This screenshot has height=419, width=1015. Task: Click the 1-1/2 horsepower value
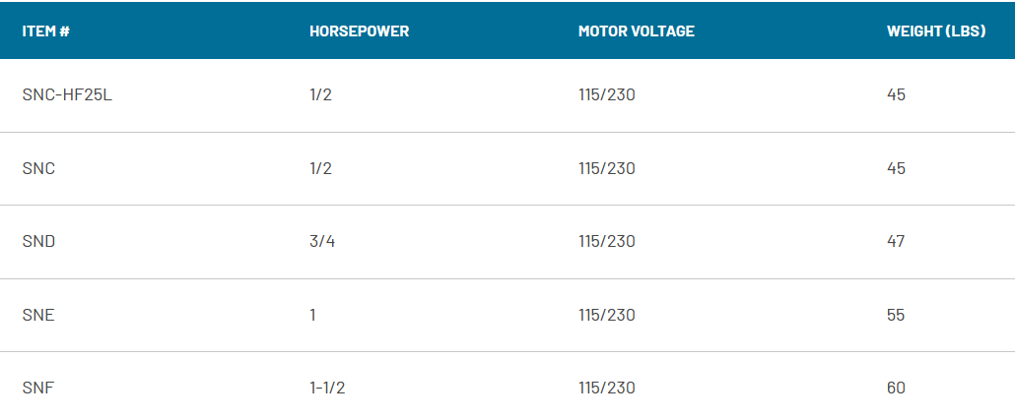[x=327, y=389]
